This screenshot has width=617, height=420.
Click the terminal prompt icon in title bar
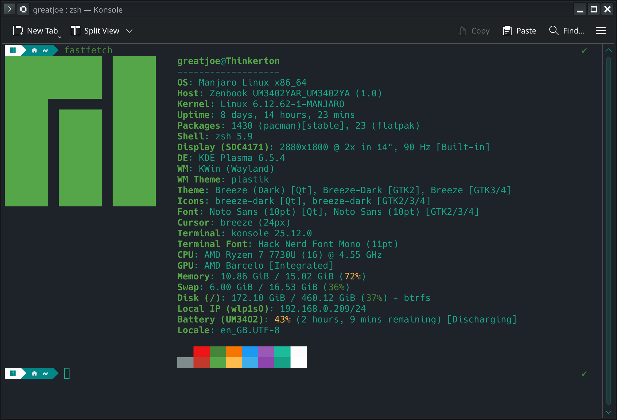10,10
